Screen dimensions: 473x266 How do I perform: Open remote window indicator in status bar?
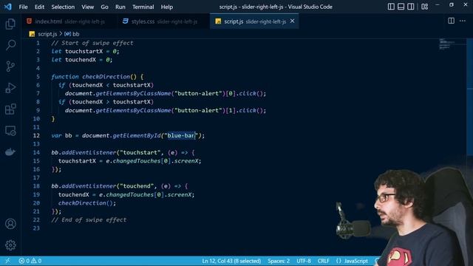(7, 261)
